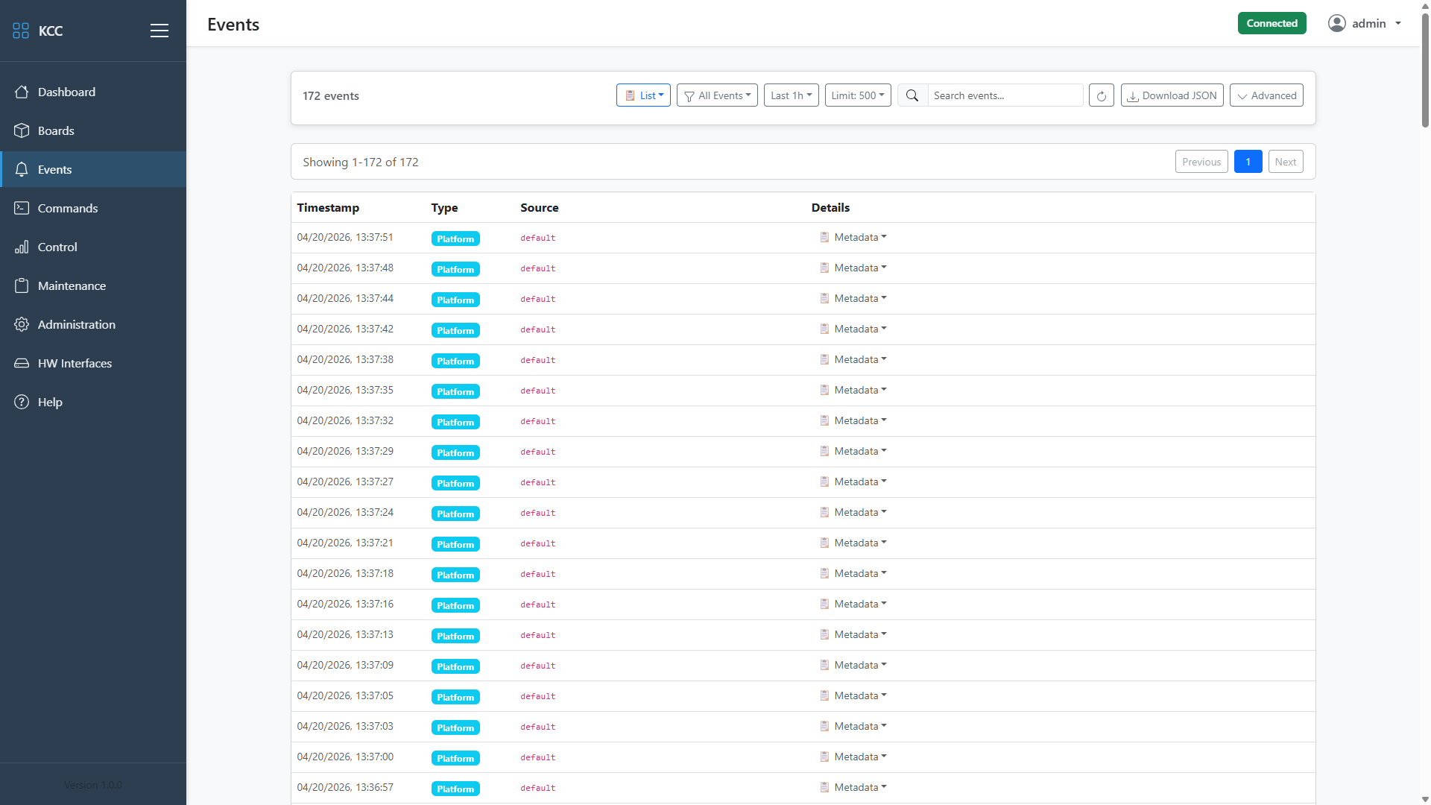Click the refresh events icon button
Viewport: 1431px width, 805px height.
click(x=1101, y=95)
